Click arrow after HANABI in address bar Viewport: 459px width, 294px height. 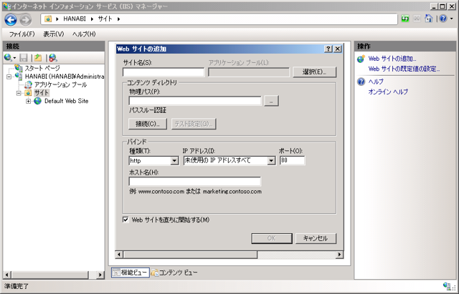click(92, 19)
